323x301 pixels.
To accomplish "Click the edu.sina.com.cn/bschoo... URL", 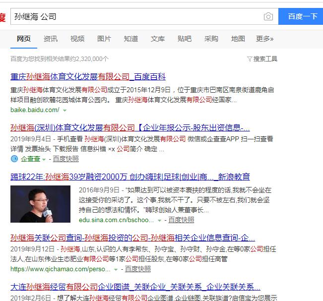I will click(116, 220).
